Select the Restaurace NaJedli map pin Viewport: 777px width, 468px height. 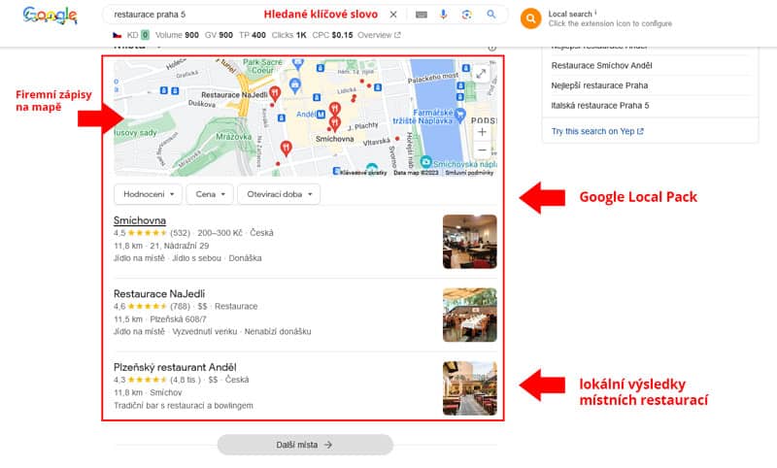275,93
